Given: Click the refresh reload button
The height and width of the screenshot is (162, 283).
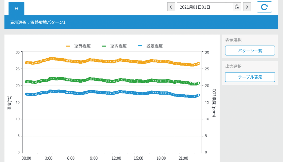Looking at the screenshot, I should pyautogui.click(x=265, y=7).
